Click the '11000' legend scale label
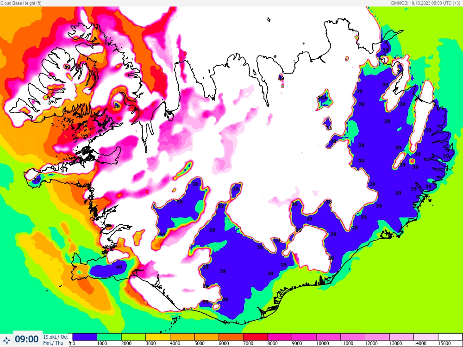The height and width of the screenshot is (347, 463). [347, 343]
